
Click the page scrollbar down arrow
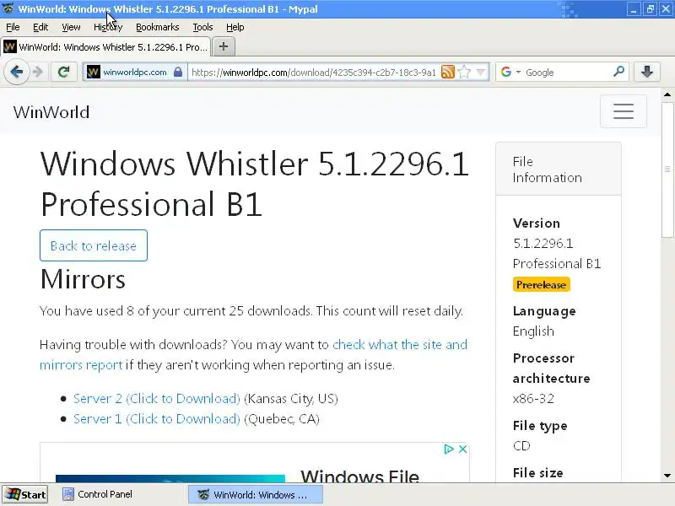667,476
